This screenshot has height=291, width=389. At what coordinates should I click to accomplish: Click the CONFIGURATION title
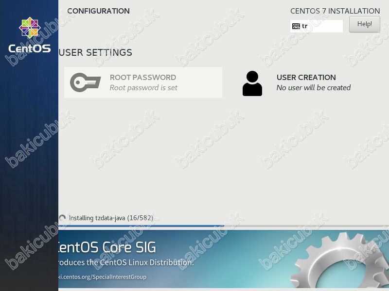point(99,11)
